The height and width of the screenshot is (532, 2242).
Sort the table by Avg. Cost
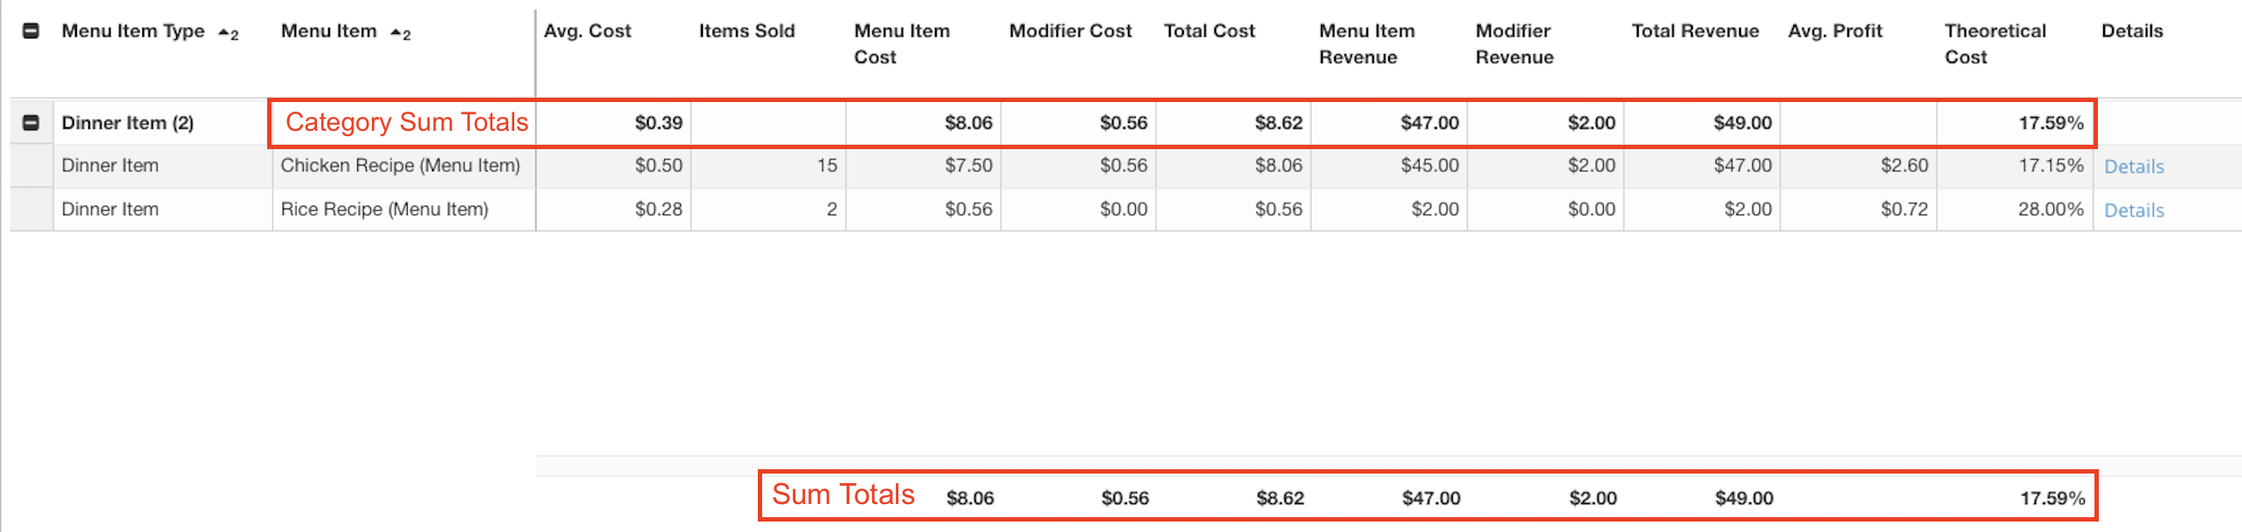[x=588, y=31]
